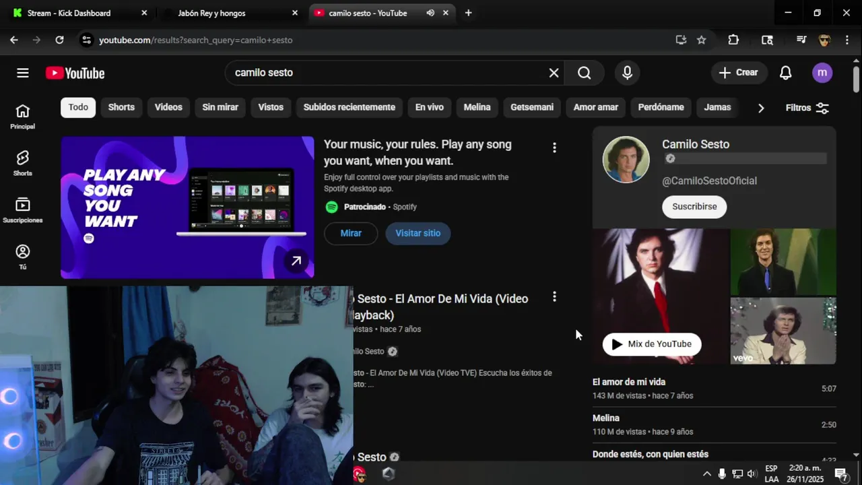Open Principal in the sidebar
862x485 pixels.
pyautogui.click(x=23, y=117)
